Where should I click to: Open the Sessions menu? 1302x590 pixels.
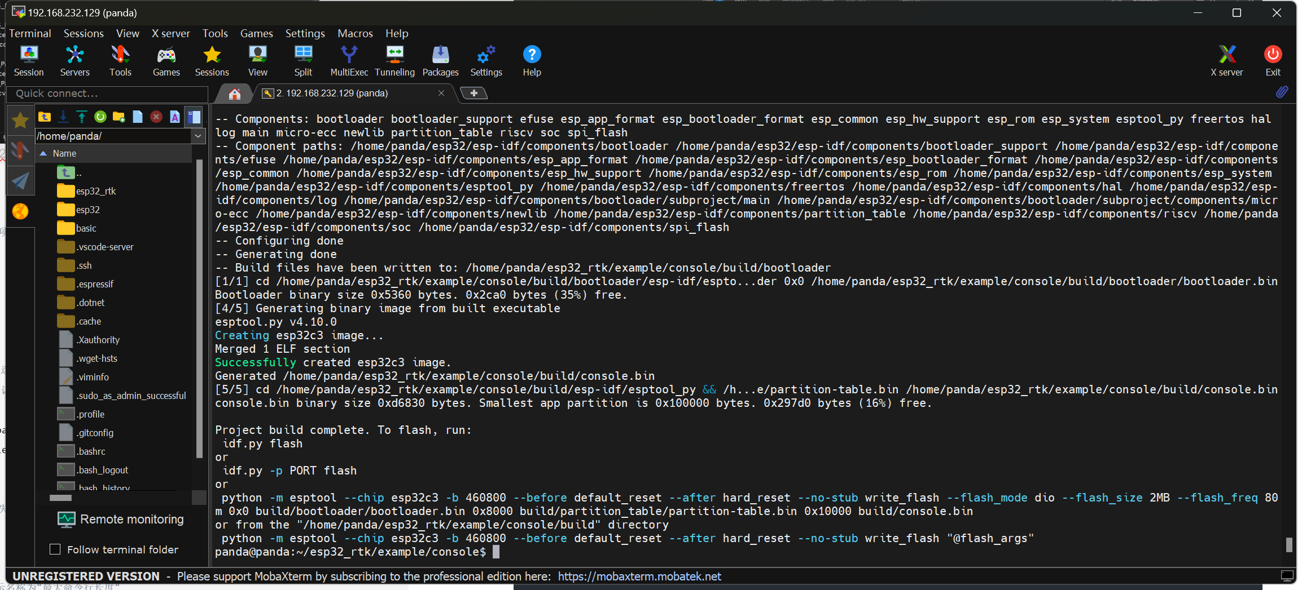pos(84,33)
